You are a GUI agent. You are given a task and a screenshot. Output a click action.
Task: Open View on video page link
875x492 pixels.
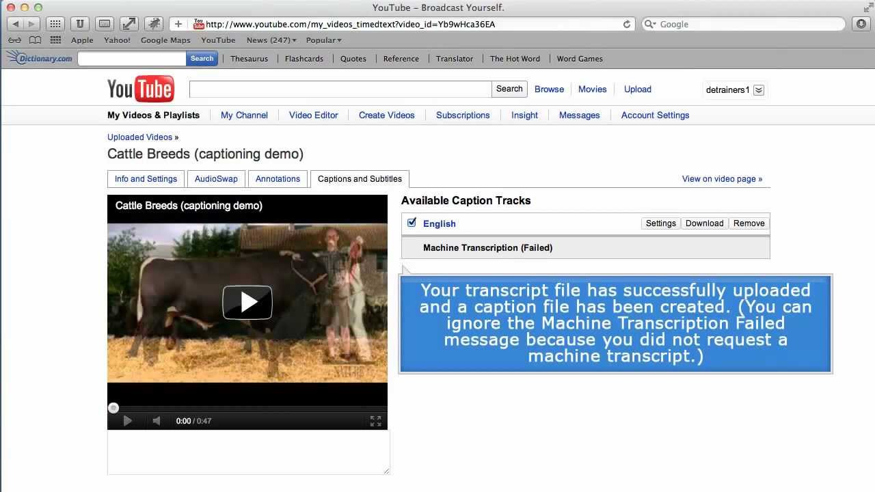click(x=722, y=179)
